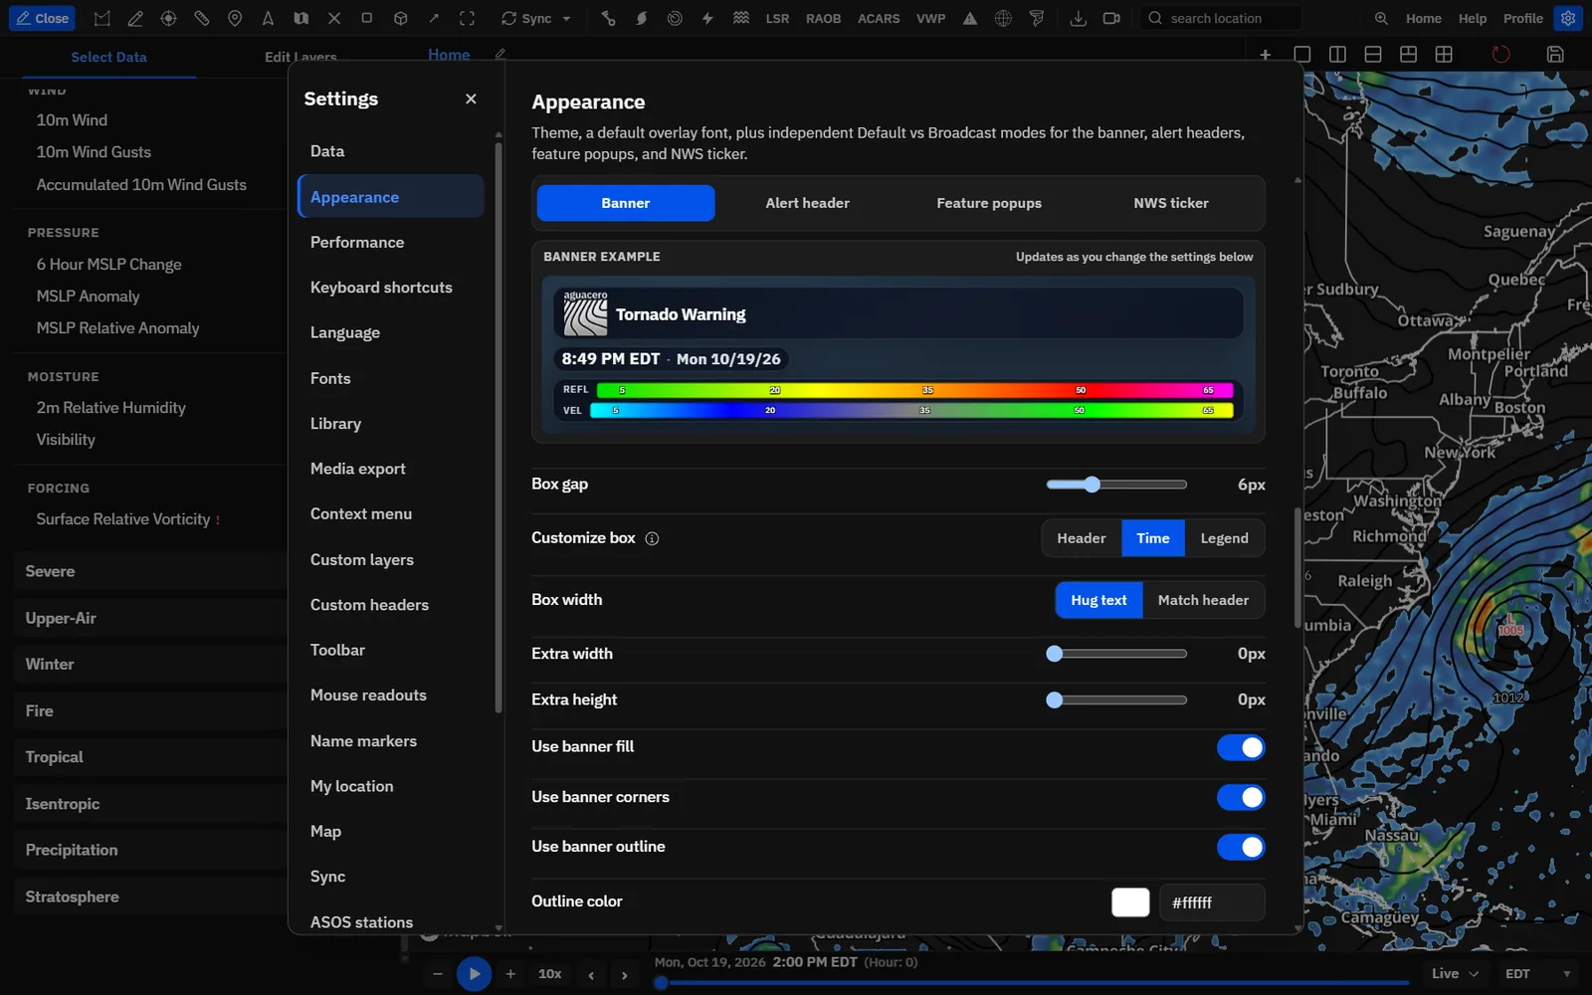Open the EDT timezone dropdown
This screenshot has height=995, width=1592.
pyautogui.click(x=1538, y=974)
